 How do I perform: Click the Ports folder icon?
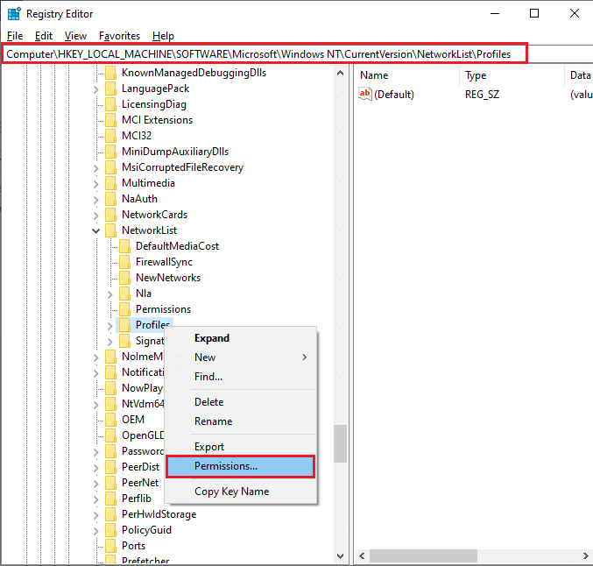point(111,546)
